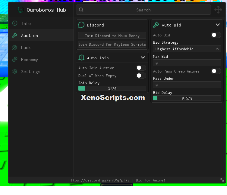This screenshot has height=195, width=227.
Task: Click the Pass Under input field
Action: click(x=187, y=85)
